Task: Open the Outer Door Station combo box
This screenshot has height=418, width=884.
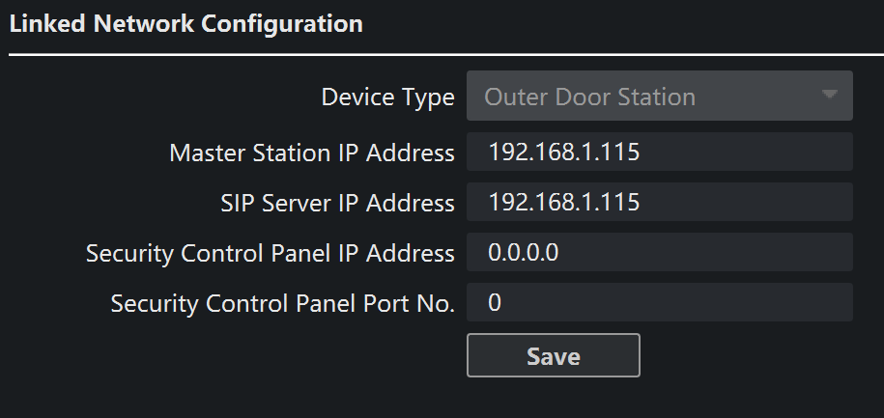Action: coord(659,97)
